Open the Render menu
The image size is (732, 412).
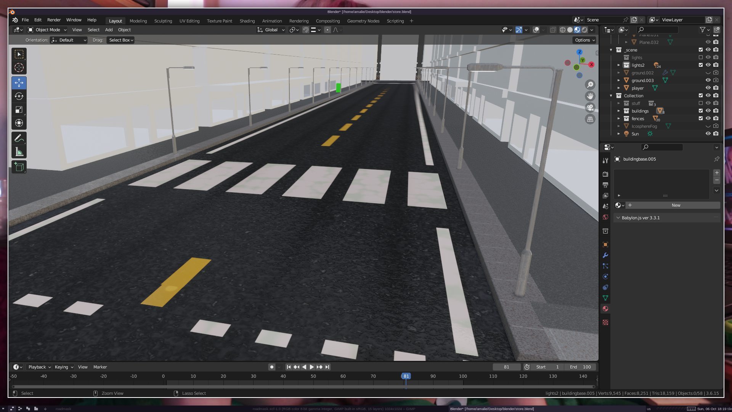pyautogui.click(x=54, y=20)
